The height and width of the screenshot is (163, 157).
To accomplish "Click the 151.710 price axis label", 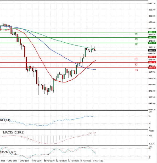I will pos(152,4).
